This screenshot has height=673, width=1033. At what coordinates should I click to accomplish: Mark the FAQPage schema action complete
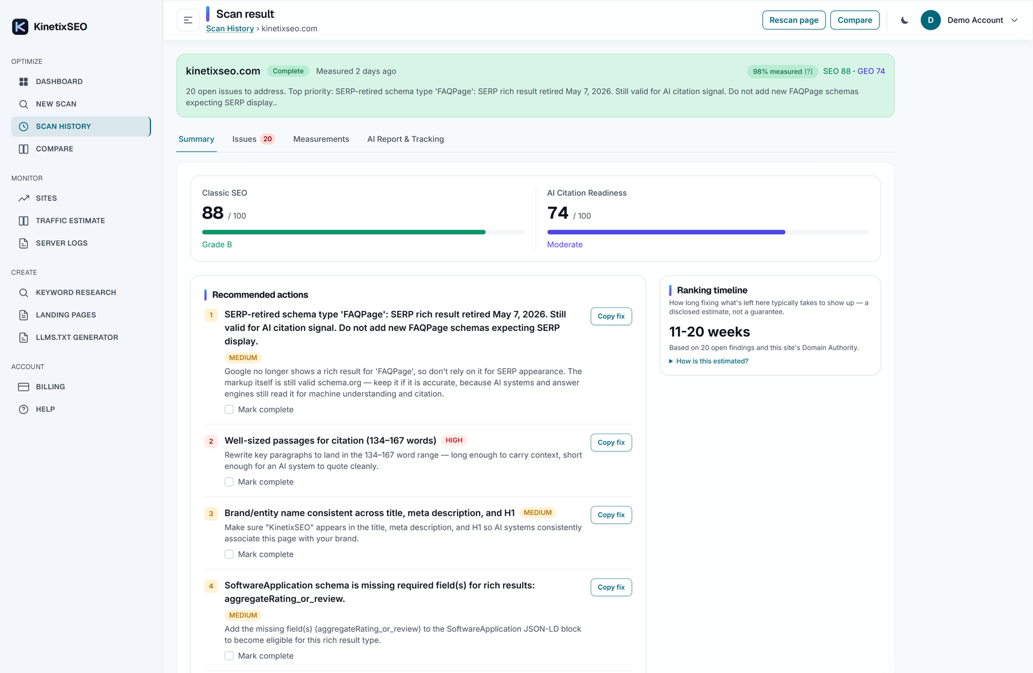(229, 410)
